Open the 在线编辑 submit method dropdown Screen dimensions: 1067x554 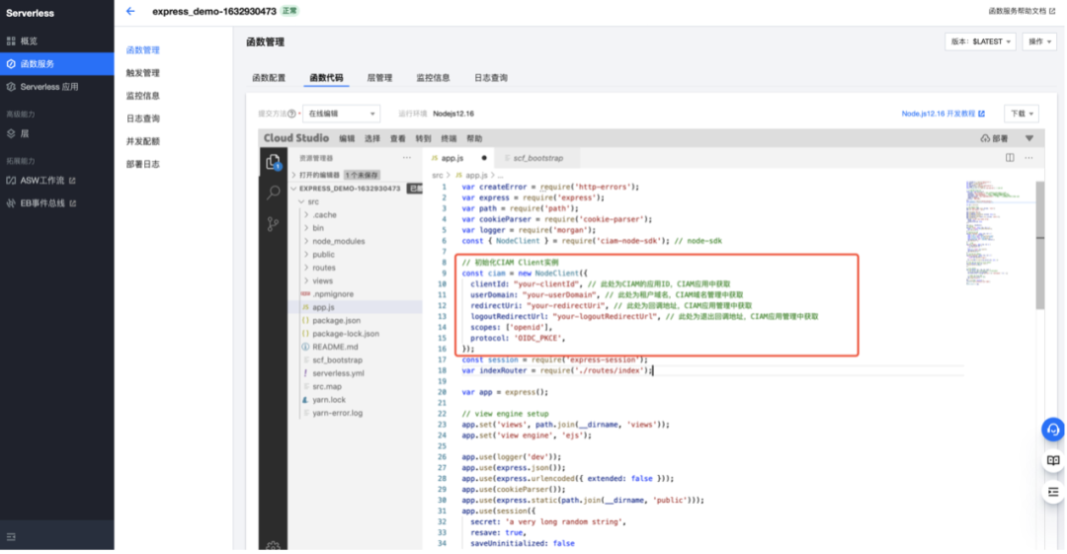[340, 114]
